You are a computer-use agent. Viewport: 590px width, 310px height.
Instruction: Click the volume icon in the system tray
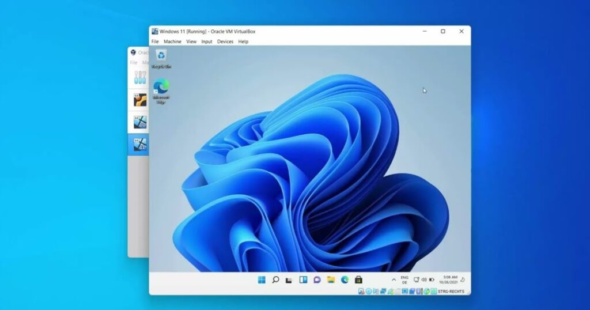(424, 279)
